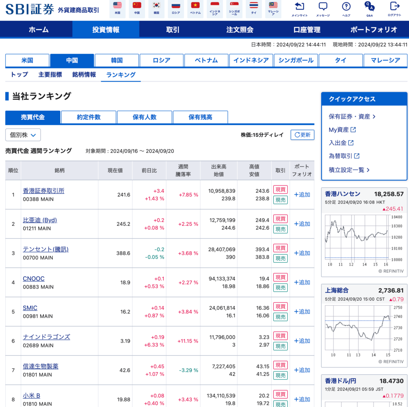The image size is (409, 407).
Task: Switch to 米国 country tab
Action: [27, 60]
